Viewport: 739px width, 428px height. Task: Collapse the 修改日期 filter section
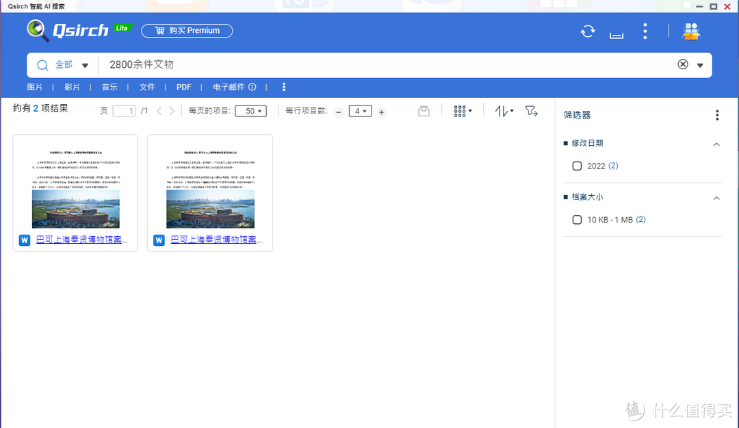[716, 144]
